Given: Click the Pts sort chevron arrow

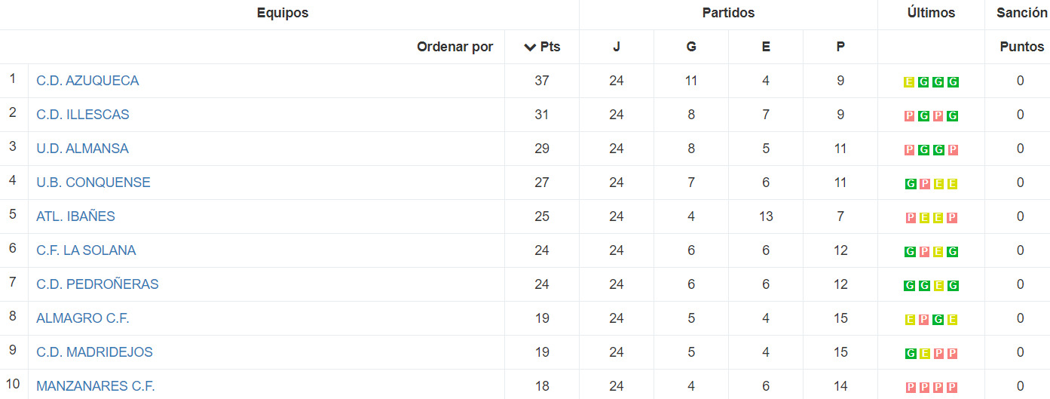Looking at the screenshot, I should click(x=530, y=47).
